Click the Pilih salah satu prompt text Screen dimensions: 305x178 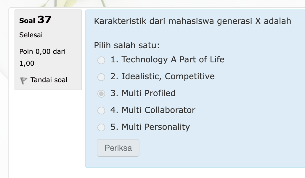[127, 45]
